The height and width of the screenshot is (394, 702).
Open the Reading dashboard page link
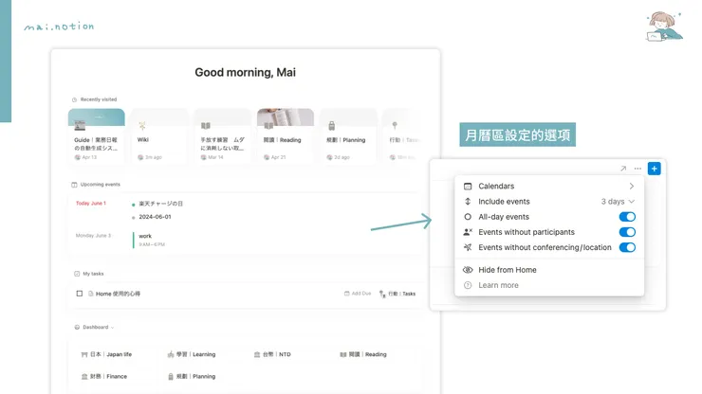coord(363,354)
